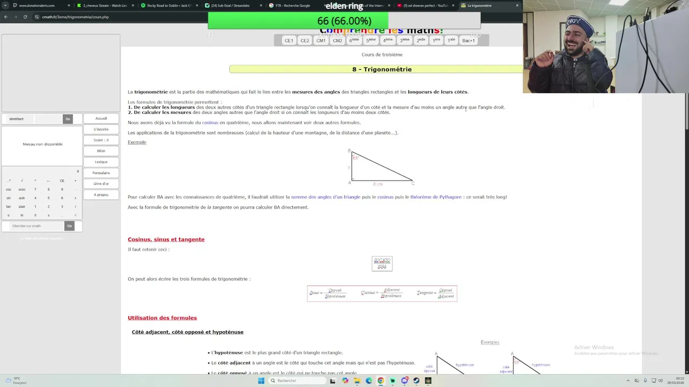This screenshot has height=387, width=689.
Task: Click the browser back arrow
Action: (x=5, y=17)
